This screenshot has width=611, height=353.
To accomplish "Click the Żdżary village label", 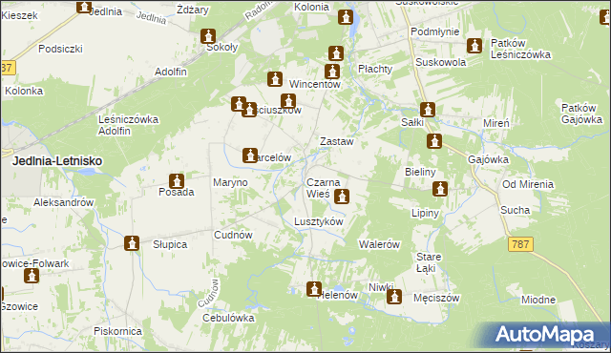I will pyautogui.click(x=193, y=10).
